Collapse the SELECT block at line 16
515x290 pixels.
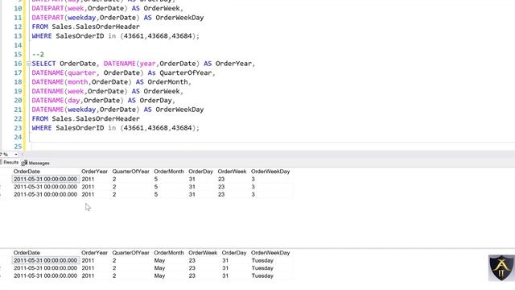click(29, 64)
